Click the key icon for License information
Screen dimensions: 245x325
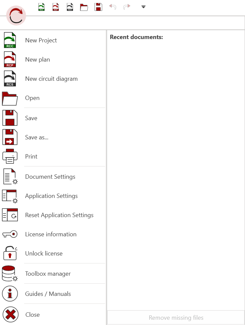coord(10,234)
